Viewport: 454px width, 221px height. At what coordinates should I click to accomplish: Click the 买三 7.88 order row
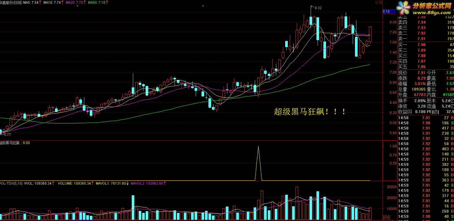click(x=426, y=56)
